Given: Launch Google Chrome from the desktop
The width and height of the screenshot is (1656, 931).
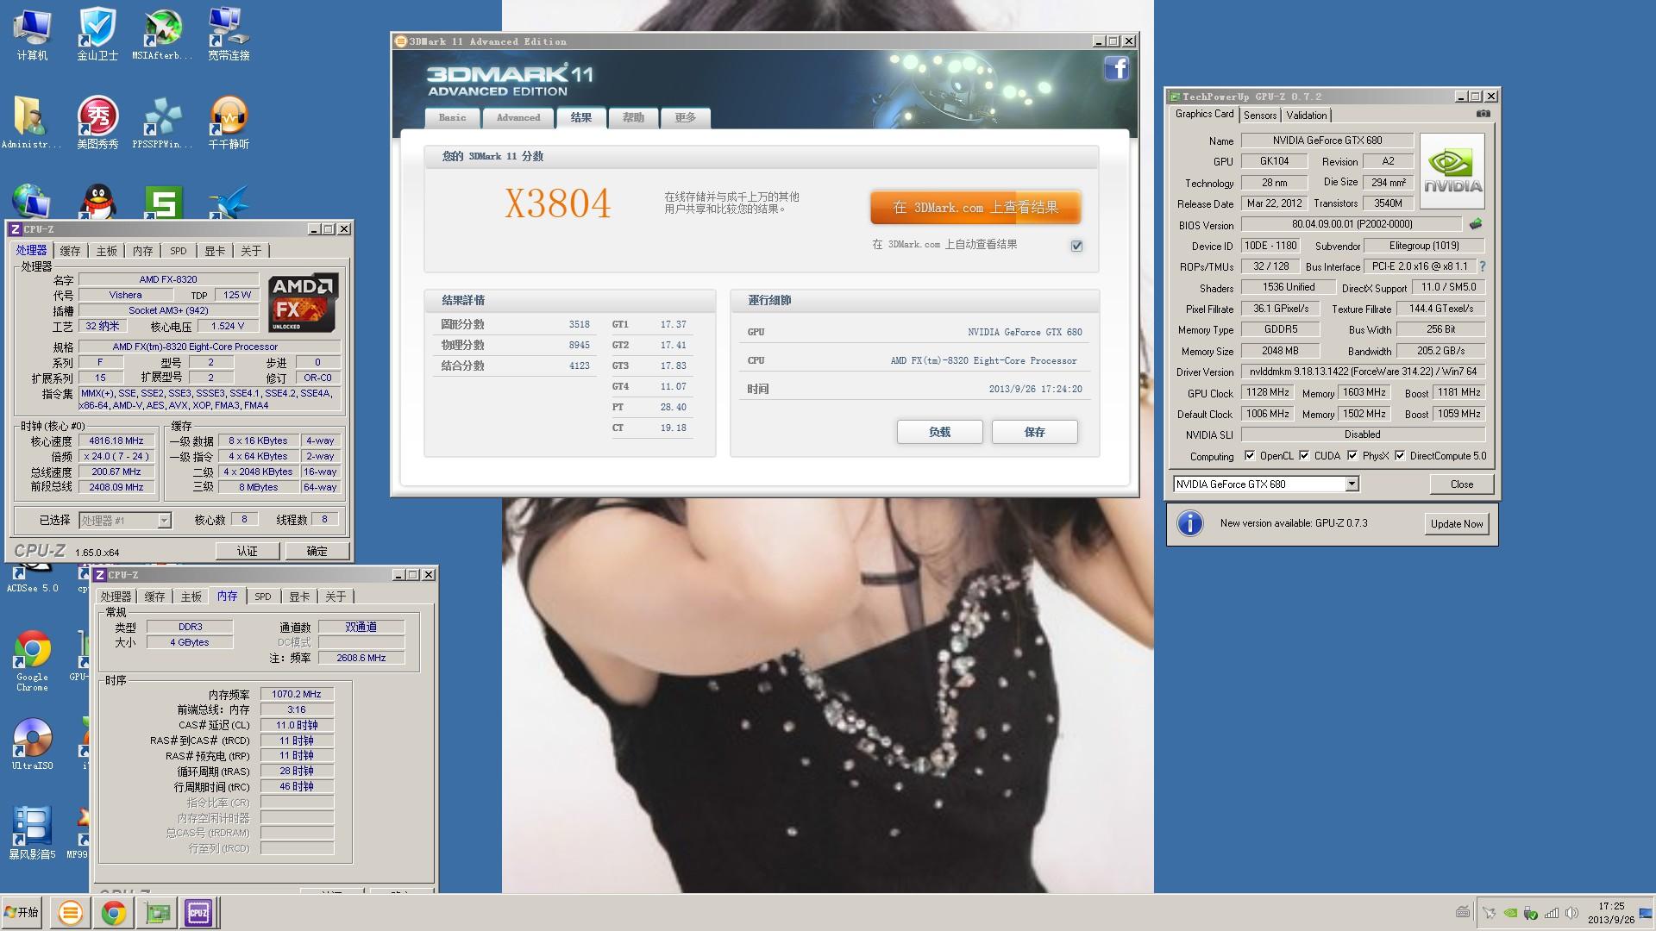Looking at the screenshot, I should pos(32,661).
